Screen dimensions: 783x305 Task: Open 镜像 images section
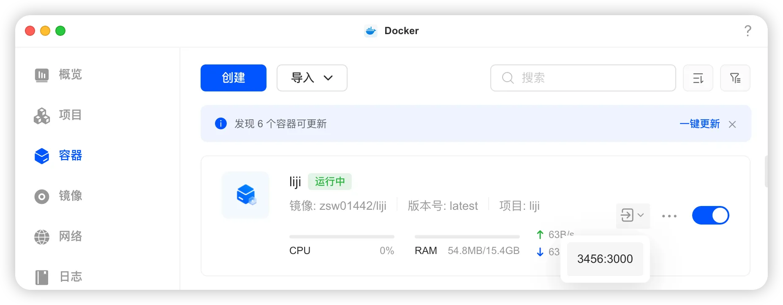58,196
